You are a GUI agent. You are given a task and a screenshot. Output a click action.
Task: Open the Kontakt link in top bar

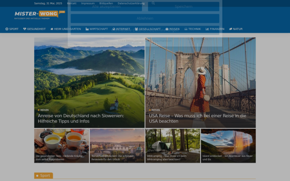tap(72, 3)
